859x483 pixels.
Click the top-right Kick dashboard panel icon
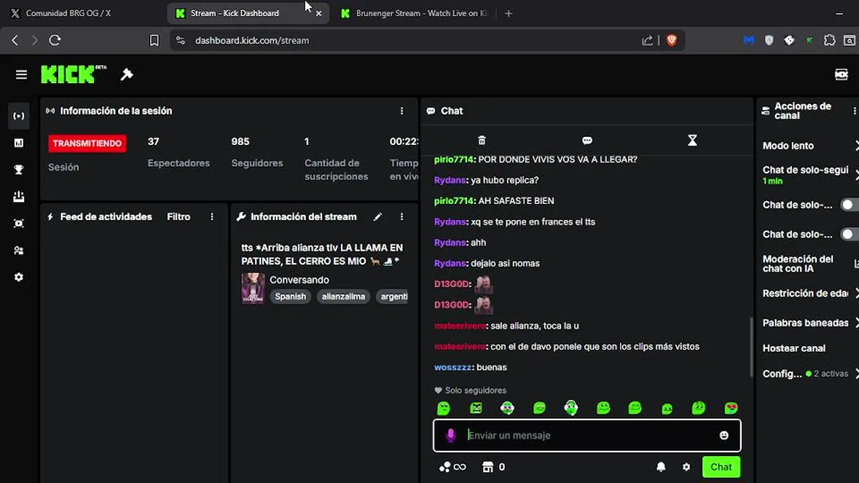pos(842,74)
